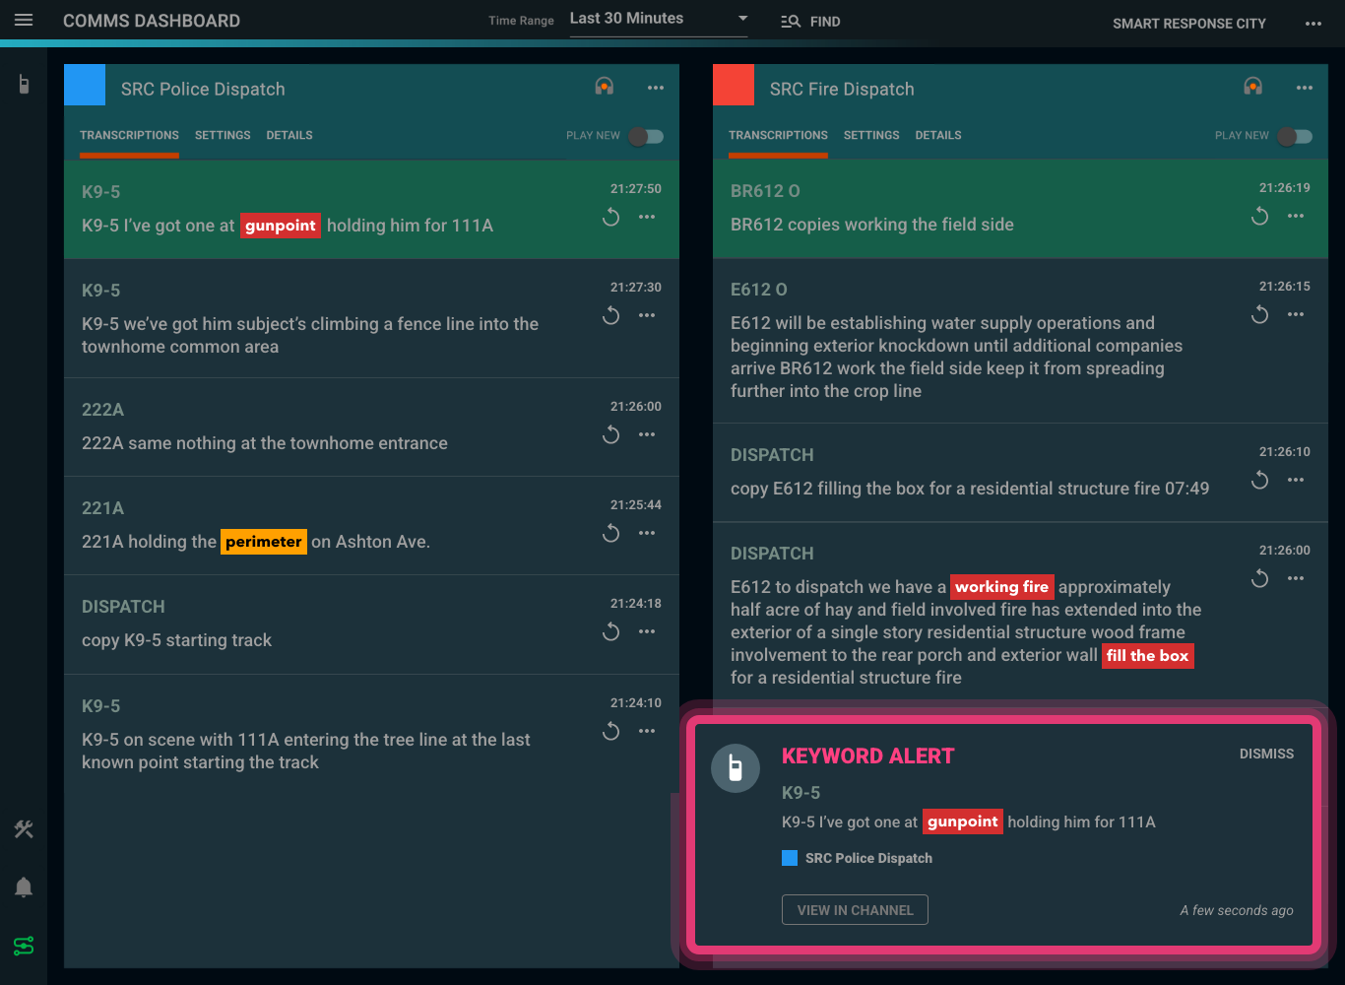The width and height of the screenshot is (1345, 985).
Task: Open the tools wrench sidebar icon
Action: (24, 829)
